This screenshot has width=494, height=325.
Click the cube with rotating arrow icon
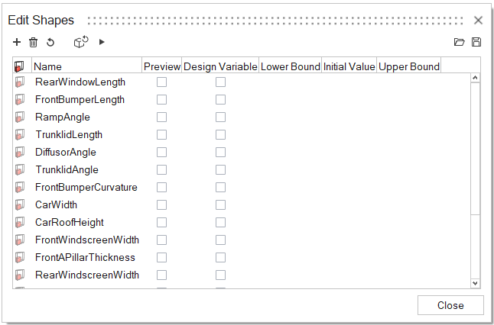[x=81, y=42]
